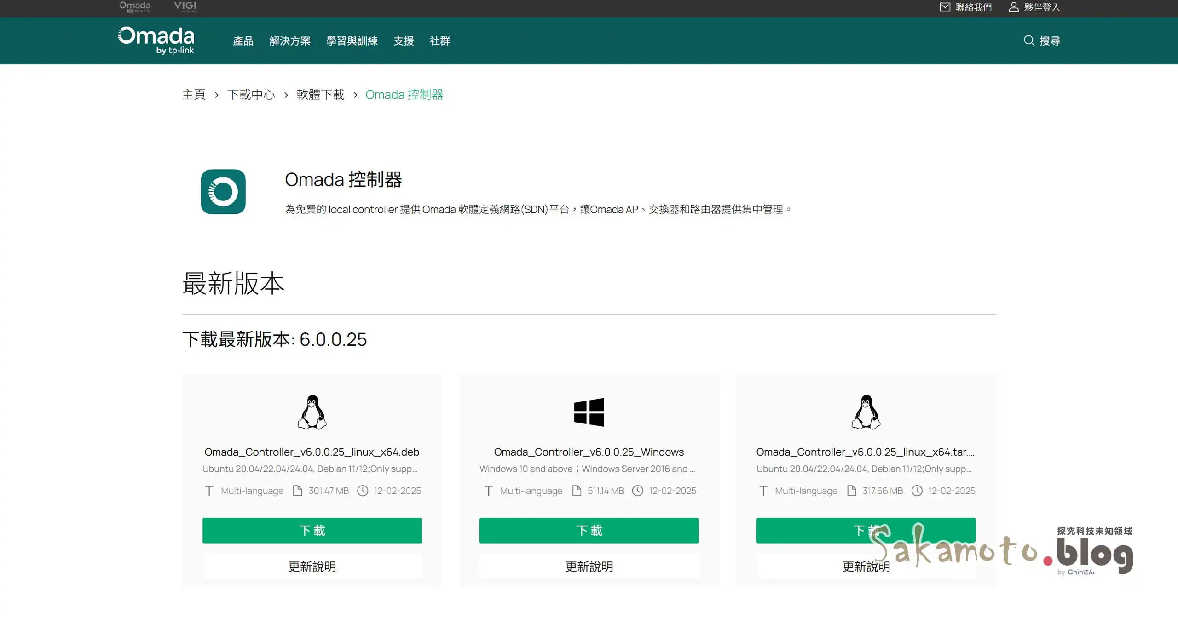Open search via the magnifier icon
The image size is (1178, 618).
(1029, 40)
